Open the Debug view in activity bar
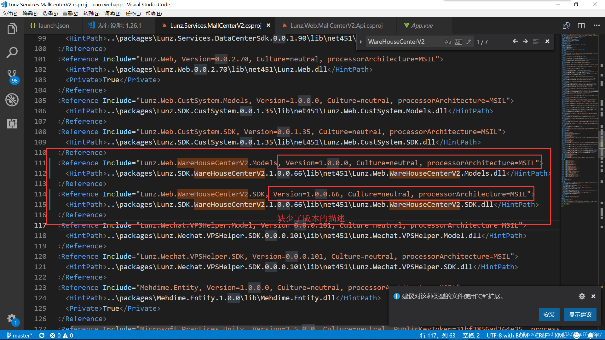This screenshot has width=605, height=340. click(x=12, y=100)
